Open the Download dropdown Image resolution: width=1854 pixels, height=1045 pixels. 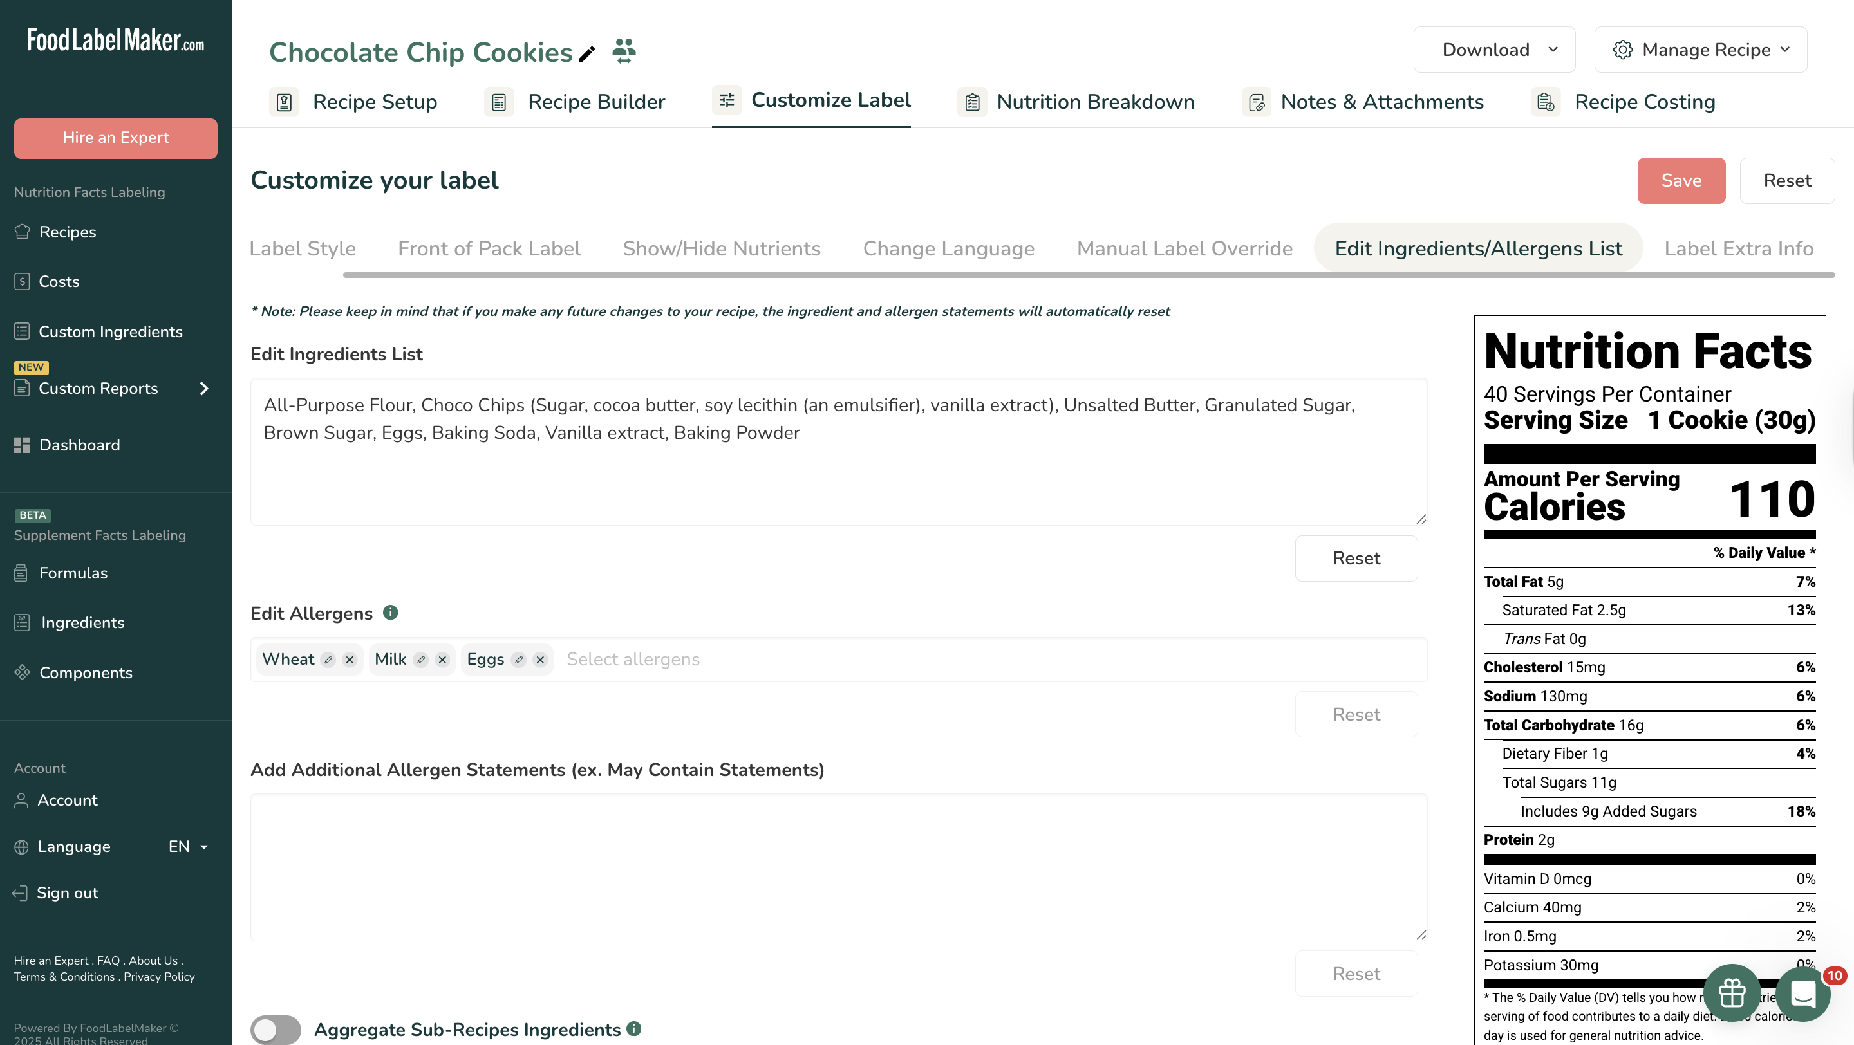(x=1494, y=50)
